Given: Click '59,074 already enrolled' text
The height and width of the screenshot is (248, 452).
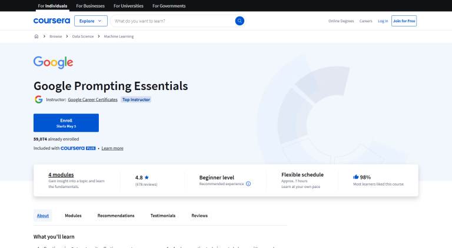Looking at the screenshot, I should [56, 139].
